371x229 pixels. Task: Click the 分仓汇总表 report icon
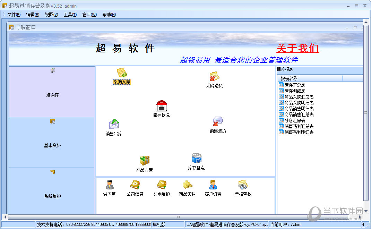click(281, 120)
